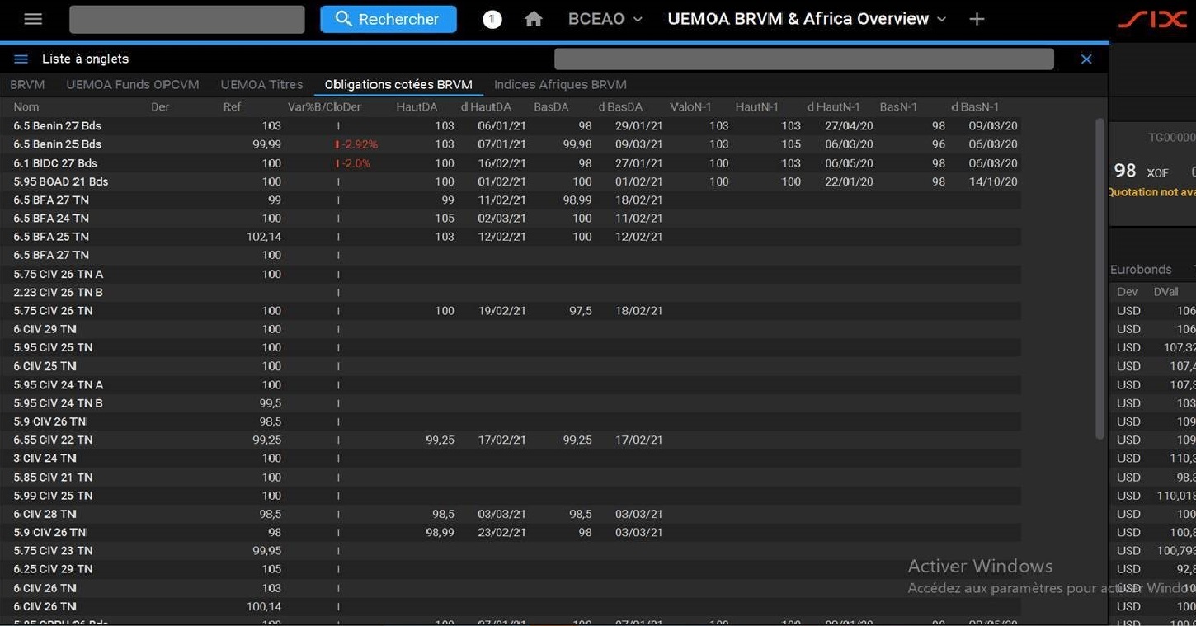The image size is (1196, 626).
Task: Sort by DVal column in Eurobonds panel
Action: click(x=1166, y=292)
